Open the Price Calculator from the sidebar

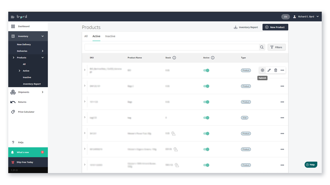click(26, 112)
